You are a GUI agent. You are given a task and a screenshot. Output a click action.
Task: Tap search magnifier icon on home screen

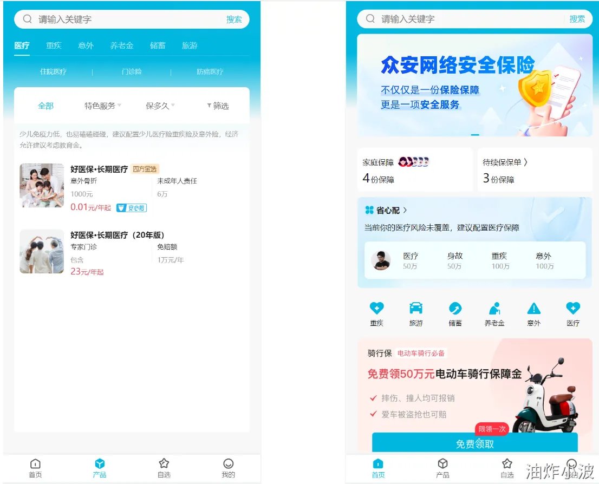(370, 18)
